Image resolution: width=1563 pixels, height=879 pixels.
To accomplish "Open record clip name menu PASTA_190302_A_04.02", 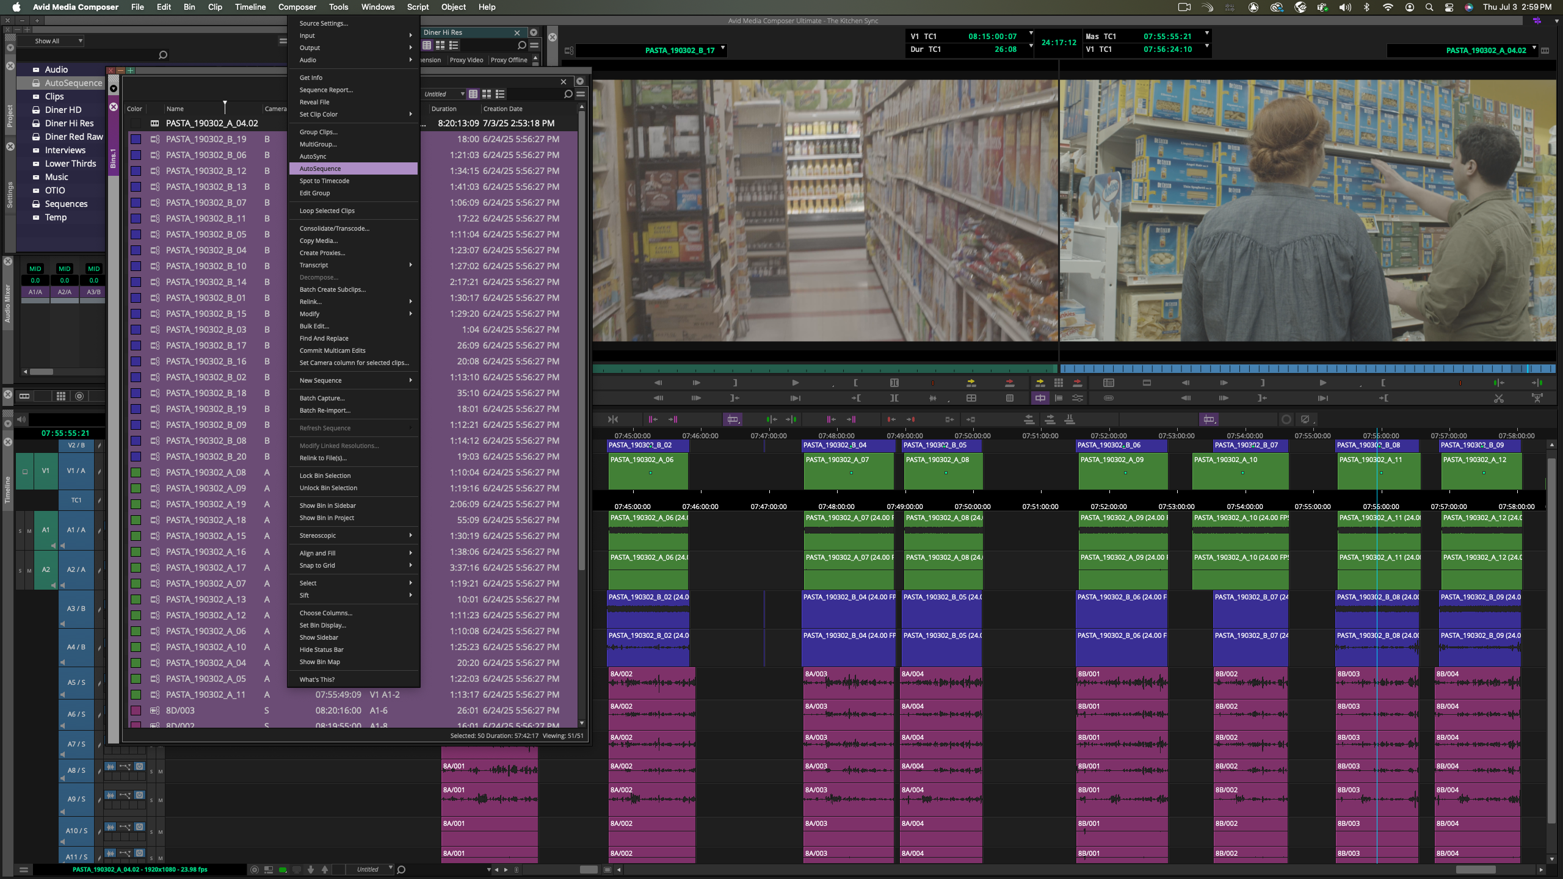I will tap(1534, 48).
